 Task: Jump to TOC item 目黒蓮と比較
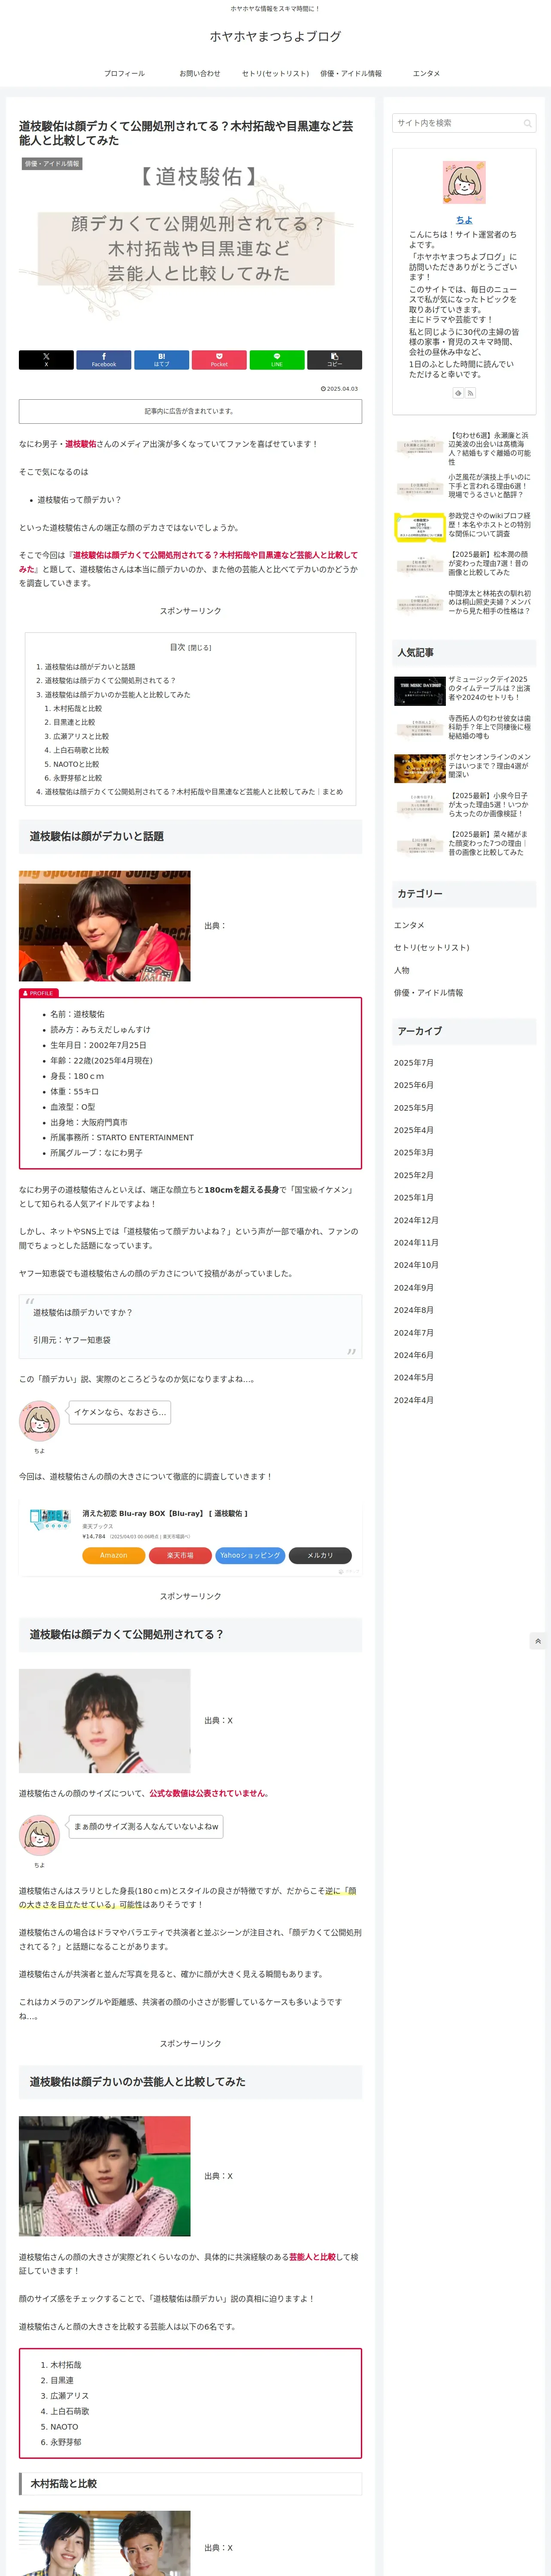coord(74,722)
